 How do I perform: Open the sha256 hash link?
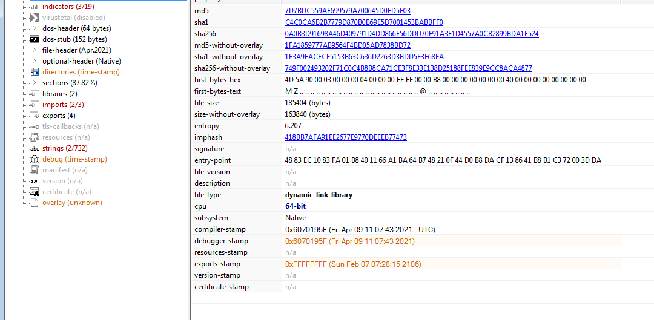[411, 34]
